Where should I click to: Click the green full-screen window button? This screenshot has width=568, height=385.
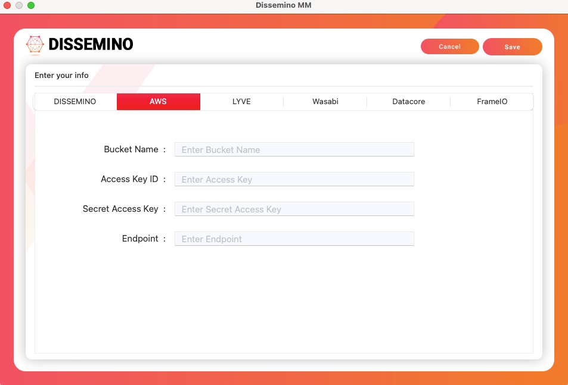pyautogui.click(x=31, y=5)
